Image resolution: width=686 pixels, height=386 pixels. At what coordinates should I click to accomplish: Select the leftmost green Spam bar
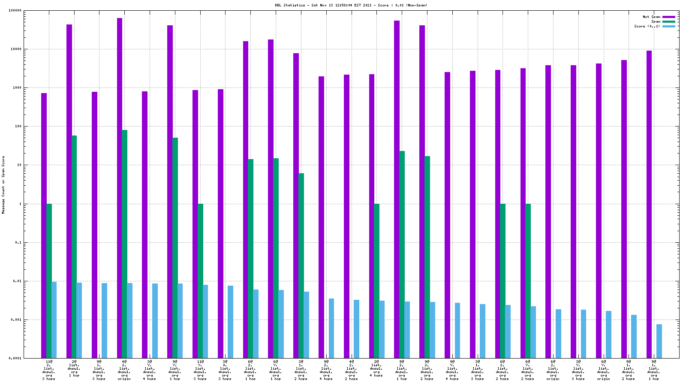[49, 281]
